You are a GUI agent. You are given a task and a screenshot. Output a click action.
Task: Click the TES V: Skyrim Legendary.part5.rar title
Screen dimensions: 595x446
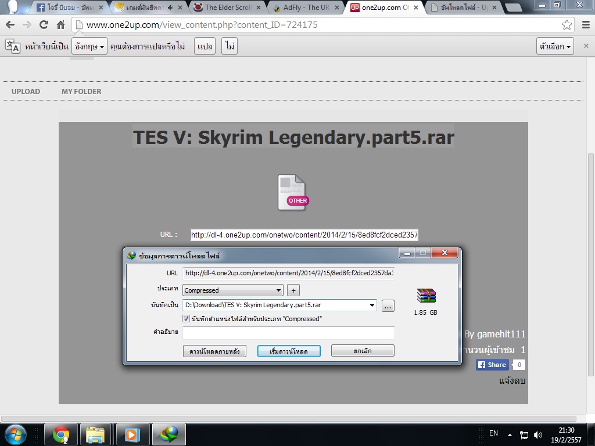[x=293, y=137]
